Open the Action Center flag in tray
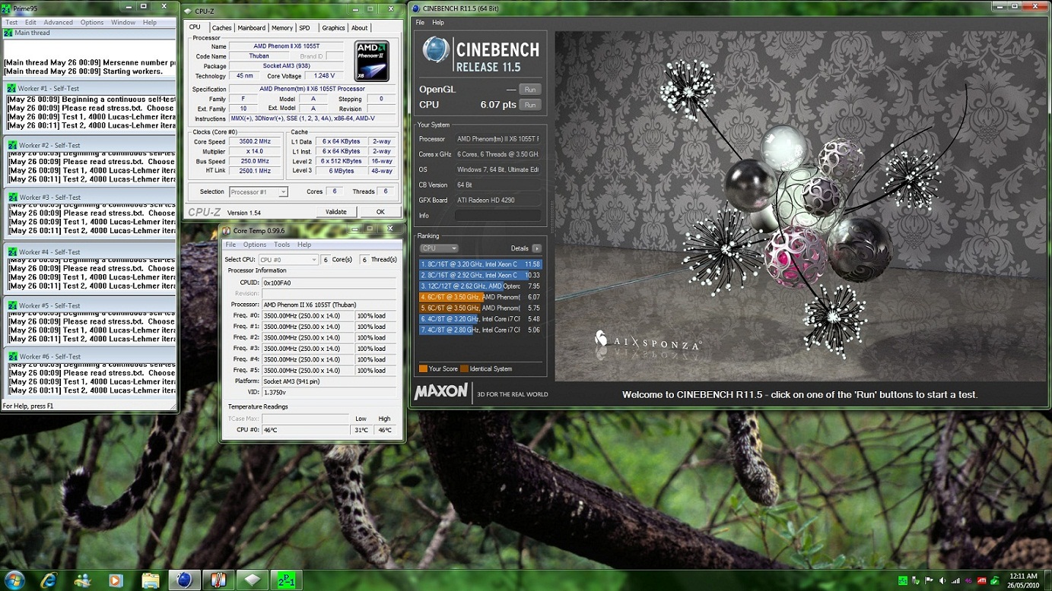The image size is (1052, 591). point(930,581)
